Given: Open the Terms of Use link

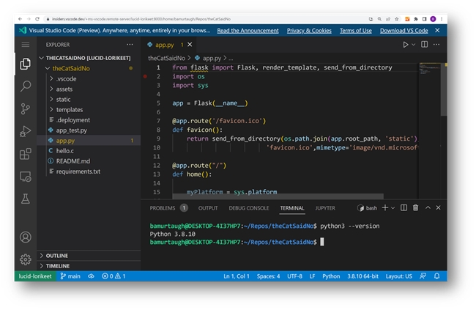Looking at the screenshot, I should point(355,31).
